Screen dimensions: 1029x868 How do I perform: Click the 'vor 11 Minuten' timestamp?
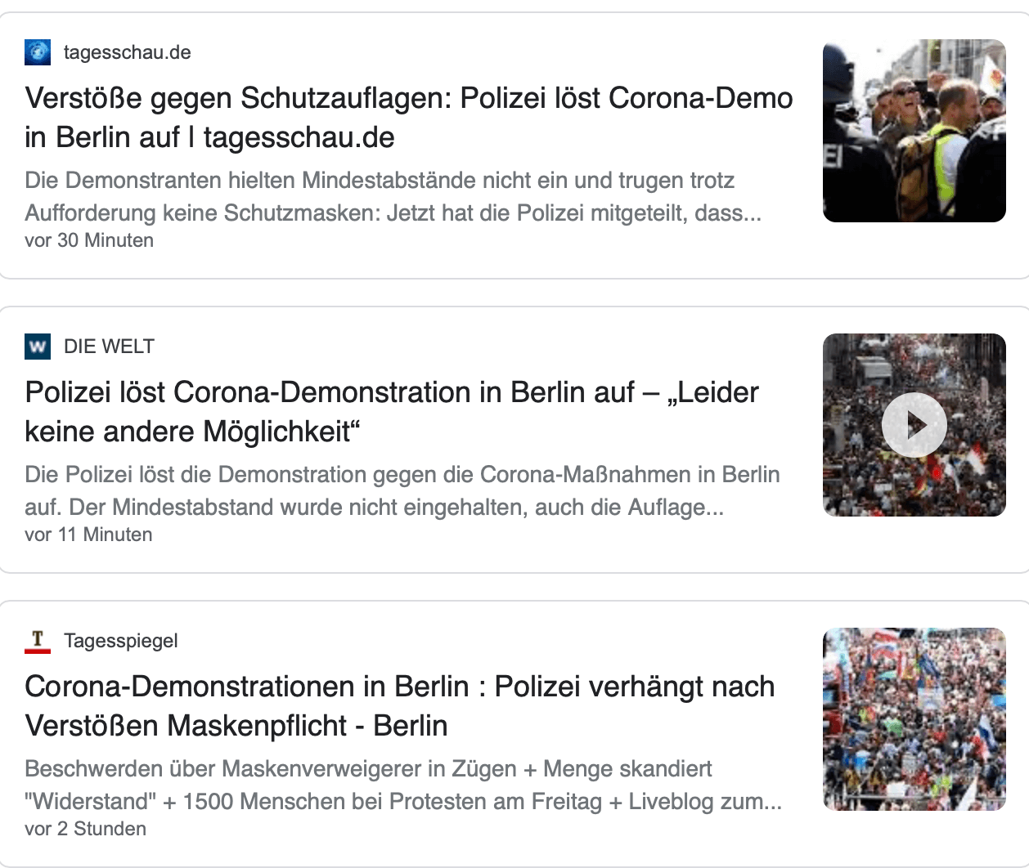click(88, 535)
